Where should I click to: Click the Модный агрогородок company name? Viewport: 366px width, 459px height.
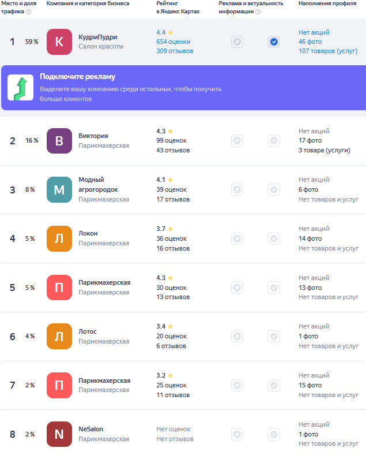98,185
